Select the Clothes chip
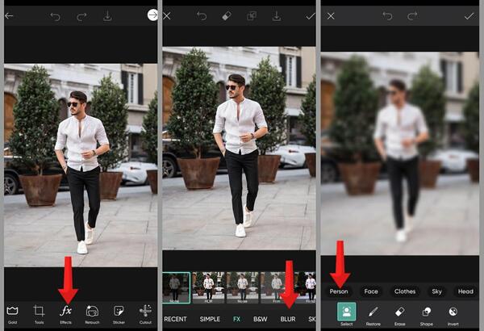Screen dimensions: 484x331 405,291
